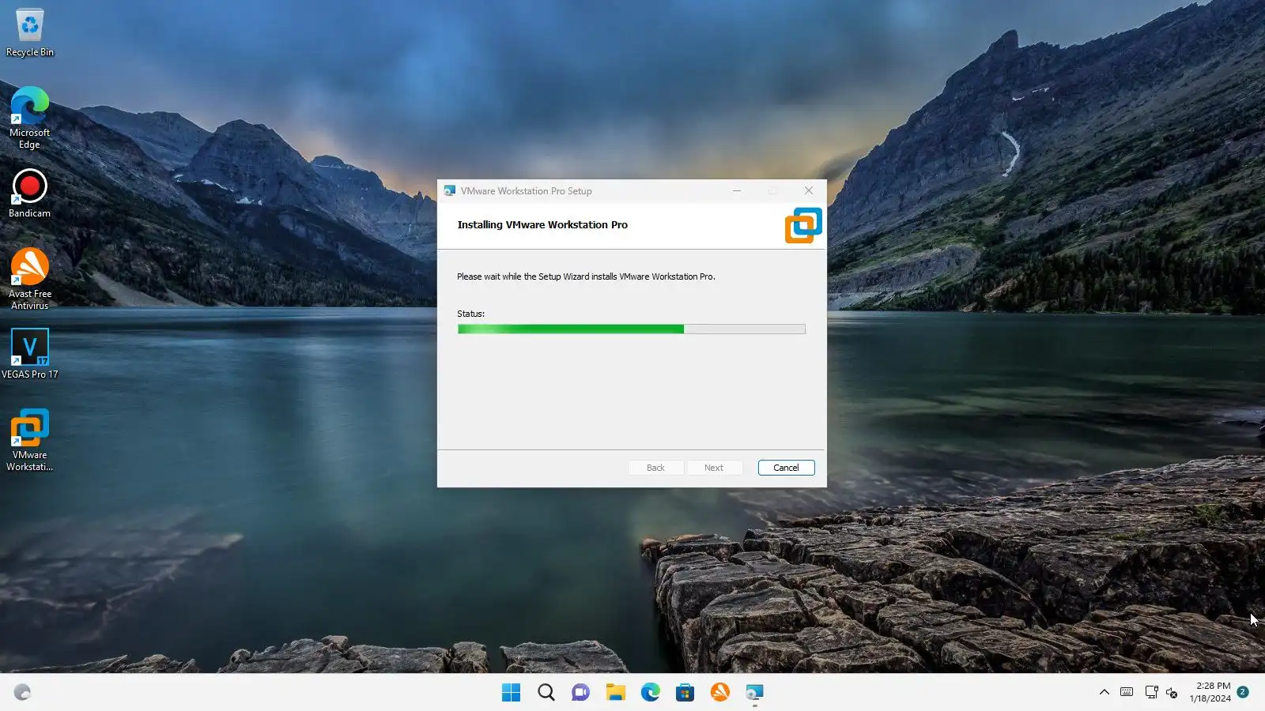Select the VMware Workstation desktop shortcut

pyautogui.click(x=30, y=440)
